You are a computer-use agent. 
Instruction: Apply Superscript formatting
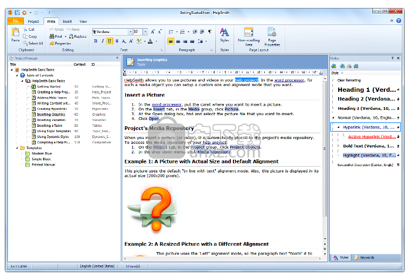click(131, 41)
